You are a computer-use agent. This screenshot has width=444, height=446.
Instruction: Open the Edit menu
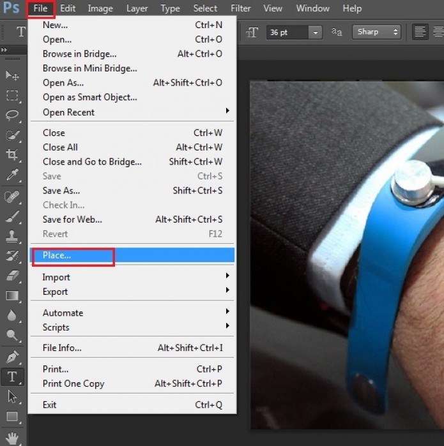(x=68, y=8)
